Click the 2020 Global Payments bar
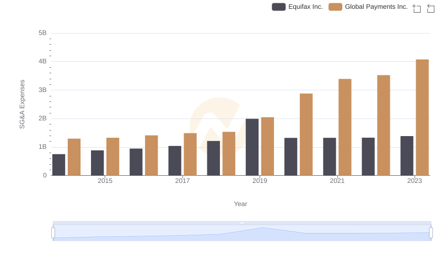Viewport: 441px width, 254px height. (x=306, y=134)
